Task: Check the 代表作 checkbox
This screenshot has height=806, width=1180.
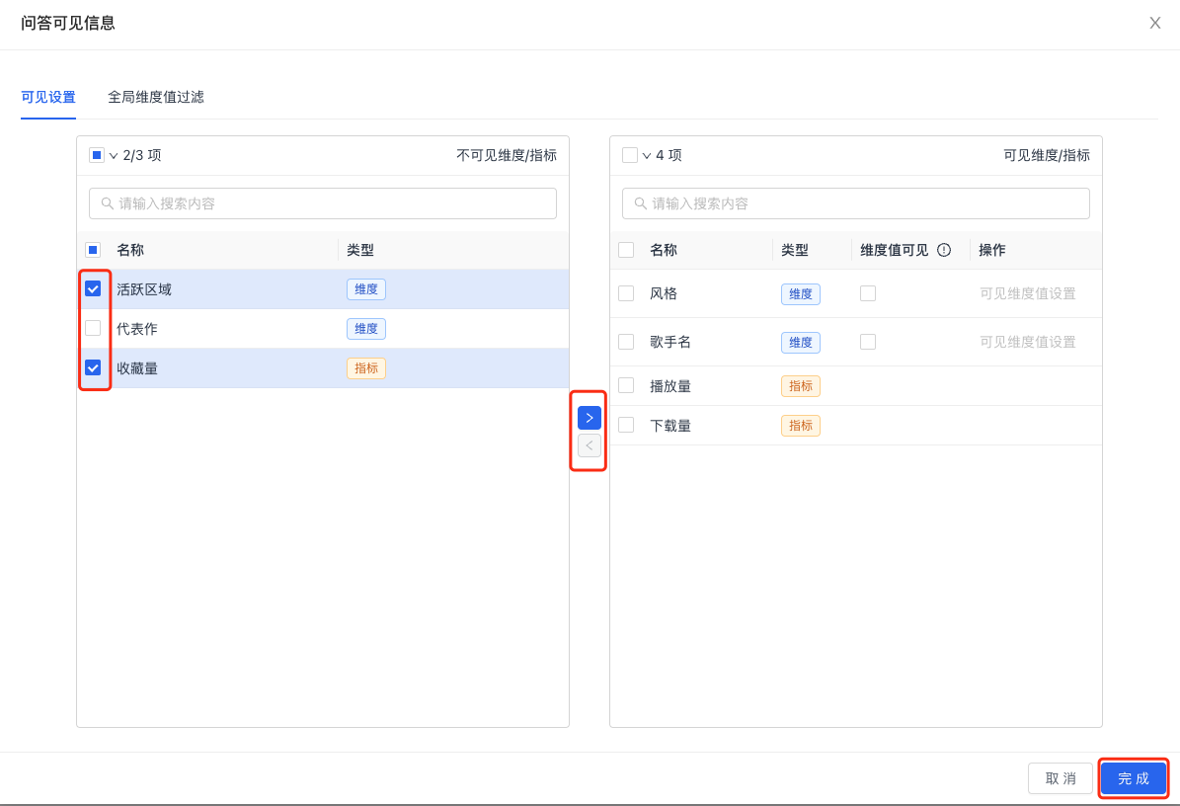Action: pos(93,328)
